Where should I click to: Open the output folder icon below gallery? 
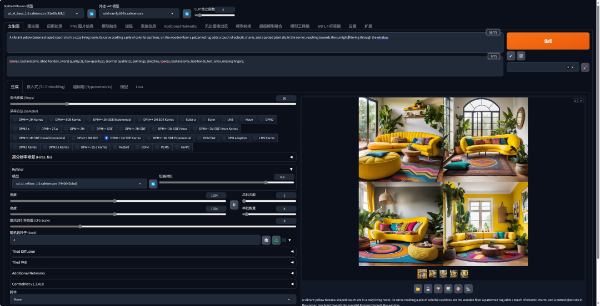[x=417, y=288]
